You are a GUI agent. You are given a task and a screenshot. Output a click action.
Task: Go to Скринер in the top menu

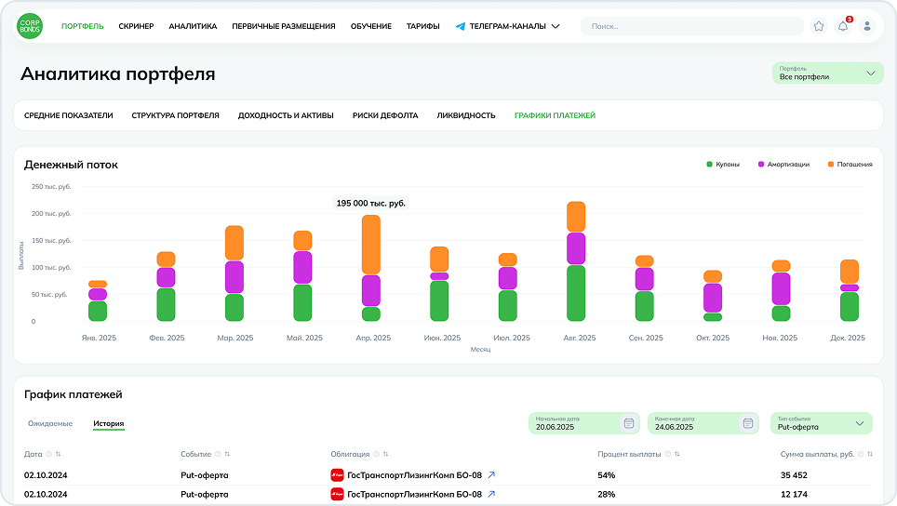[136, 26]
